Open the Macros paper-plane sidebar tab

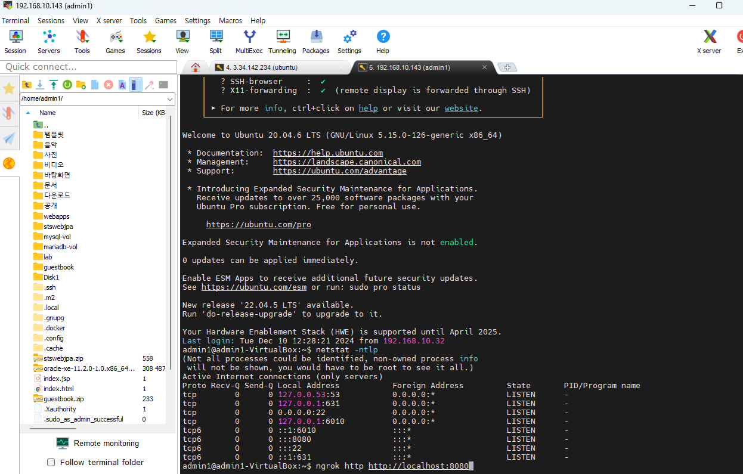(9, 138)
